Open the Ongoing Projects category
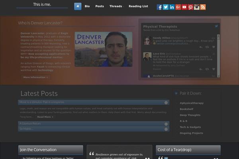The image size is (239, 159). coord(191,133)
